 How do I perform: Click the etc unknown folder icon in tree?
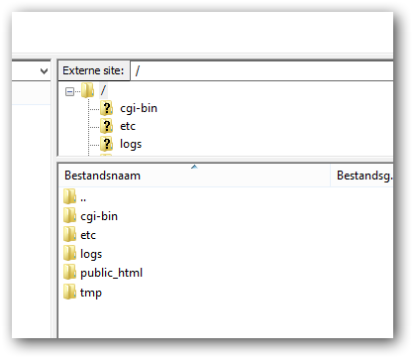click(106, 126)
